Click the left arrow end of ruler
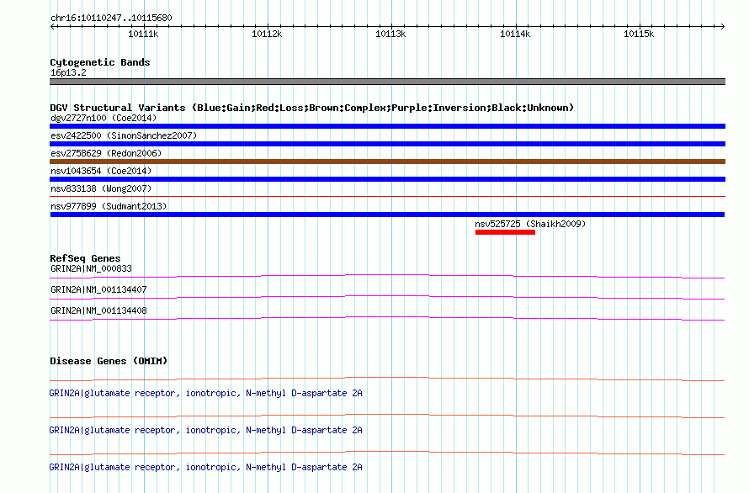Viewport: 749px width, 493px height. coord(53,26)
